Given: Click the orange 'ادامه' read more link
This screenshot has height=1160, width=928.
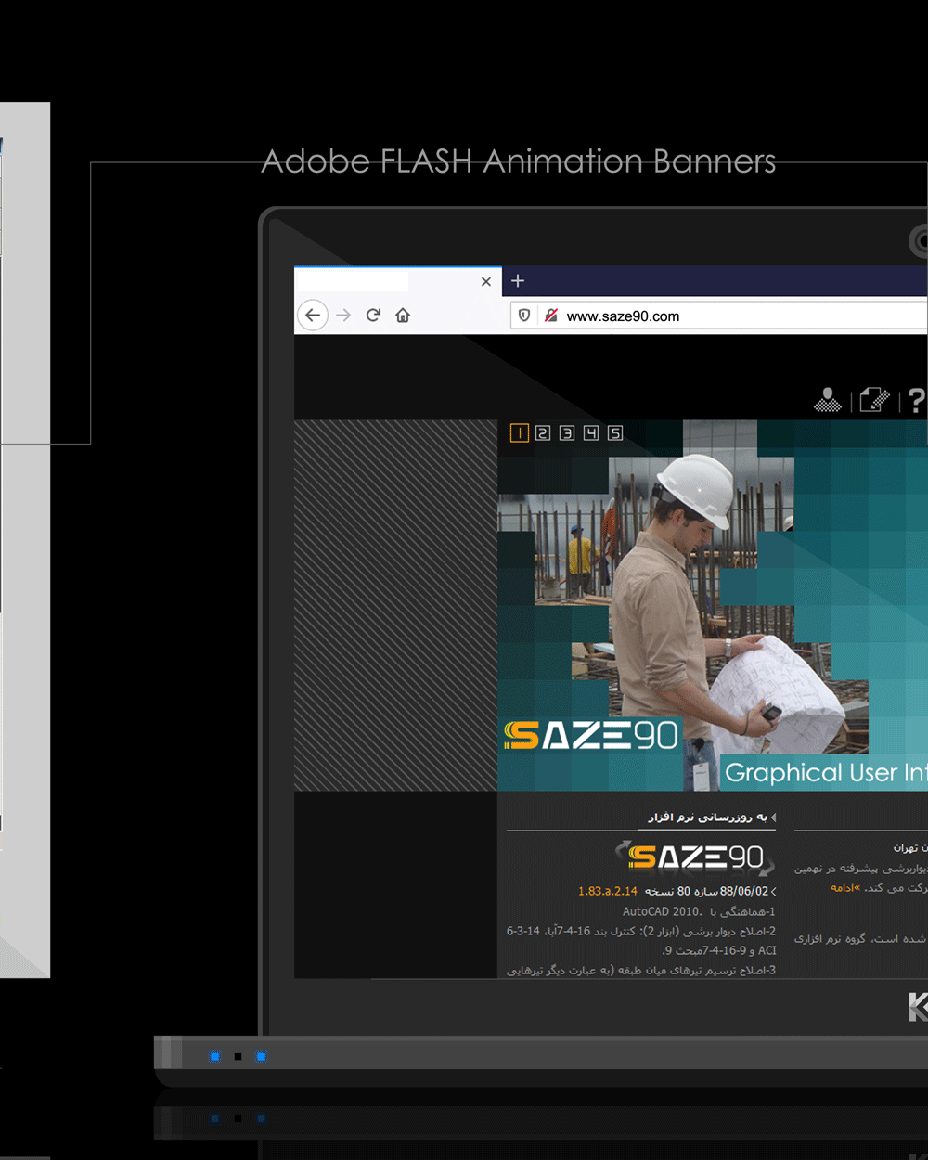Looking at the screenshot, I should [844, 888].
